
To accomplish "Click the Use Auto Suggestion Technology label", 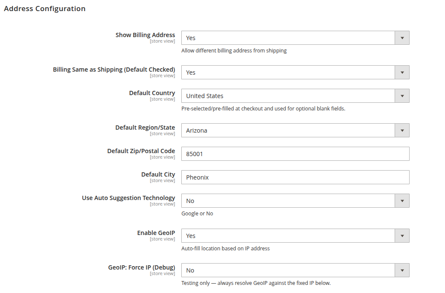I will coord(128,198).
